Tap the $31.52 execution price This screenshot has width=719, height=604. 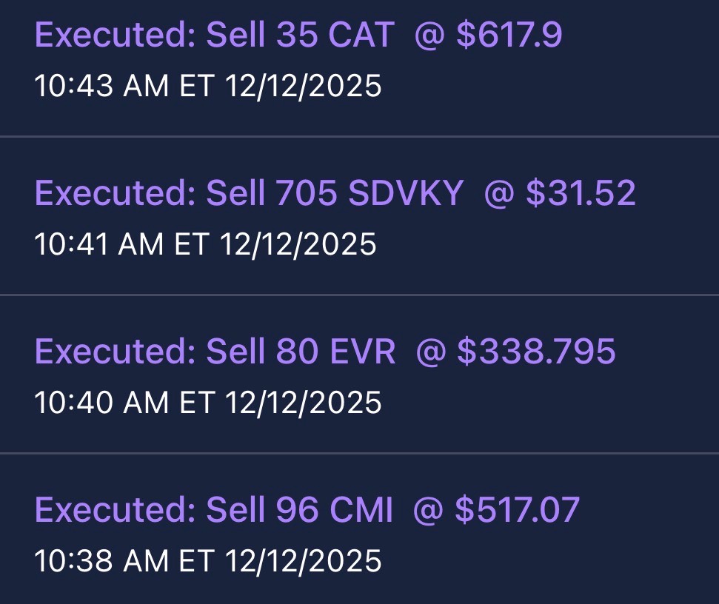(581, 194)
